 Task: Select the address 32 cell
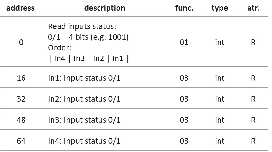pyautogui.click(x=21, y=99)
